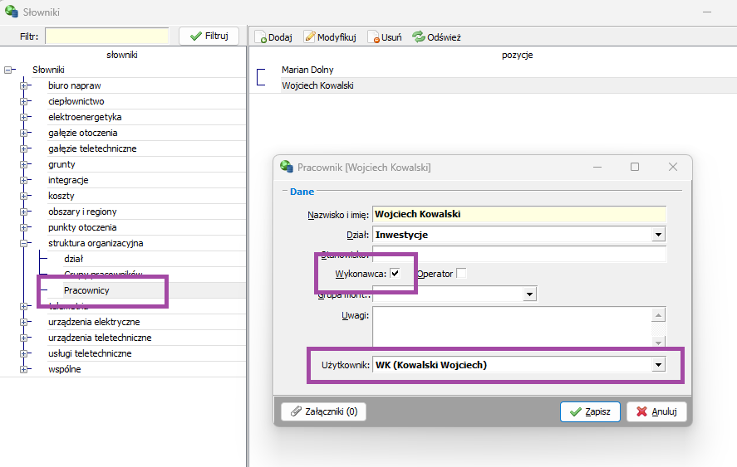
Task: Open the Użytkownik dropdown list
Action: pyautogui.click(x=659, y=365)
